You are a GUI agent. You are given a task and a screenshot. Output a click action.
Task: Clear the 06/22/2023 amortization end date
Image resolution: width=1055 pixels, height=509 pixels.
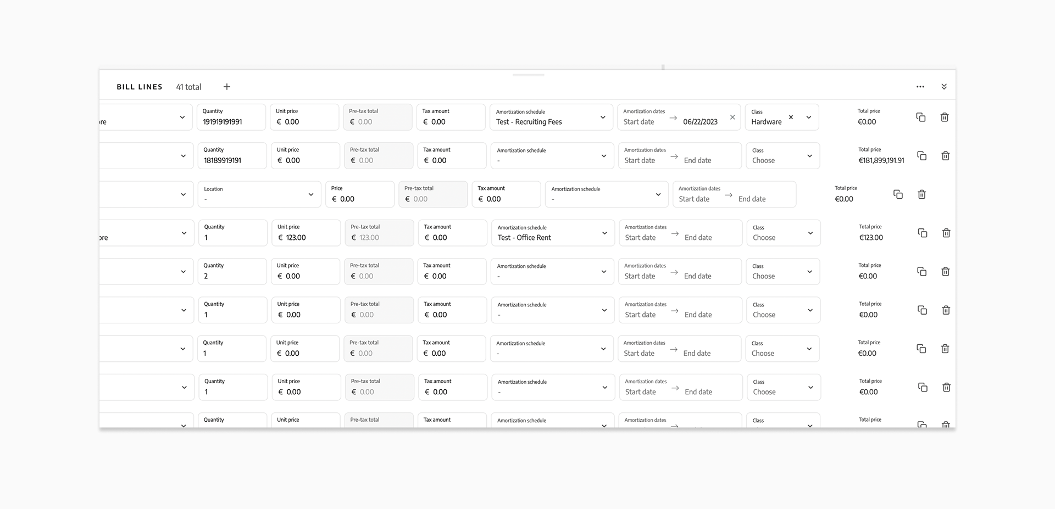[732, 117]
